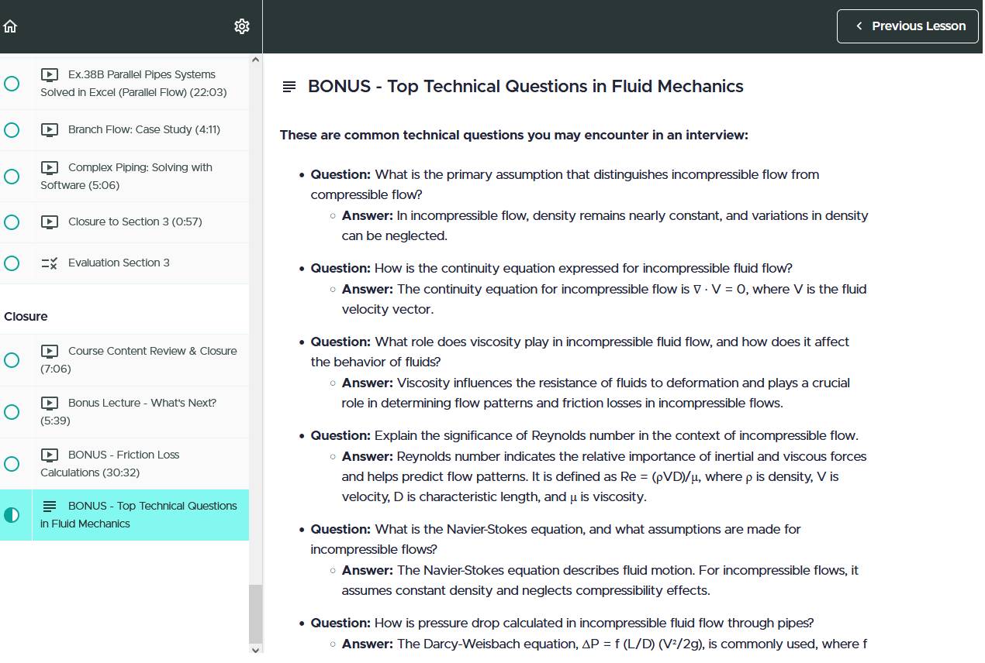
Task: Toggle completion circle for Branch Flow: Case Study
Action: point(12,130)
